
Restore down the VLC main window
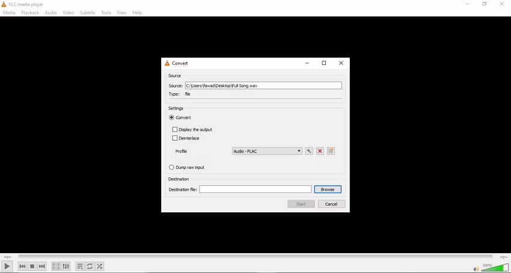(x=485, y=4)
